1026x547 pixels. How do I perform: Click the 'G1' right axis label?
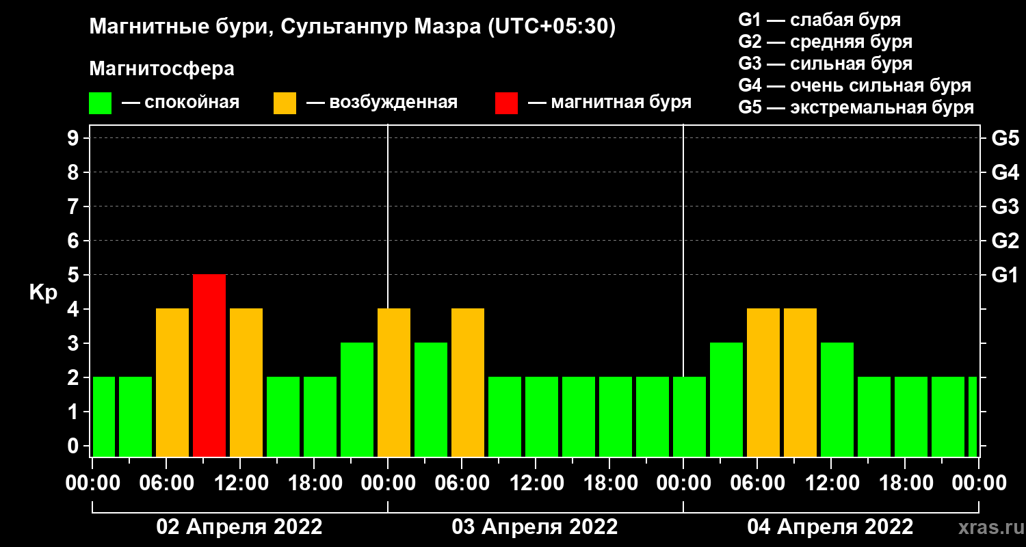[x=1005, y=275]
